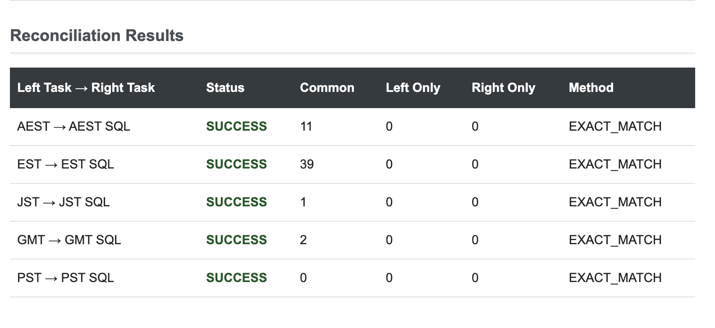715x328 pixels.
Task: Click the PST → PST SQL row label
Action: 65,278
